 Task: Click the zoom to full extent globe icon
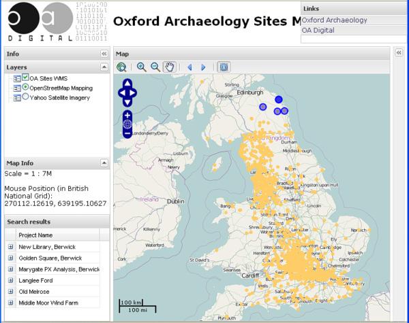coord(121,67)
